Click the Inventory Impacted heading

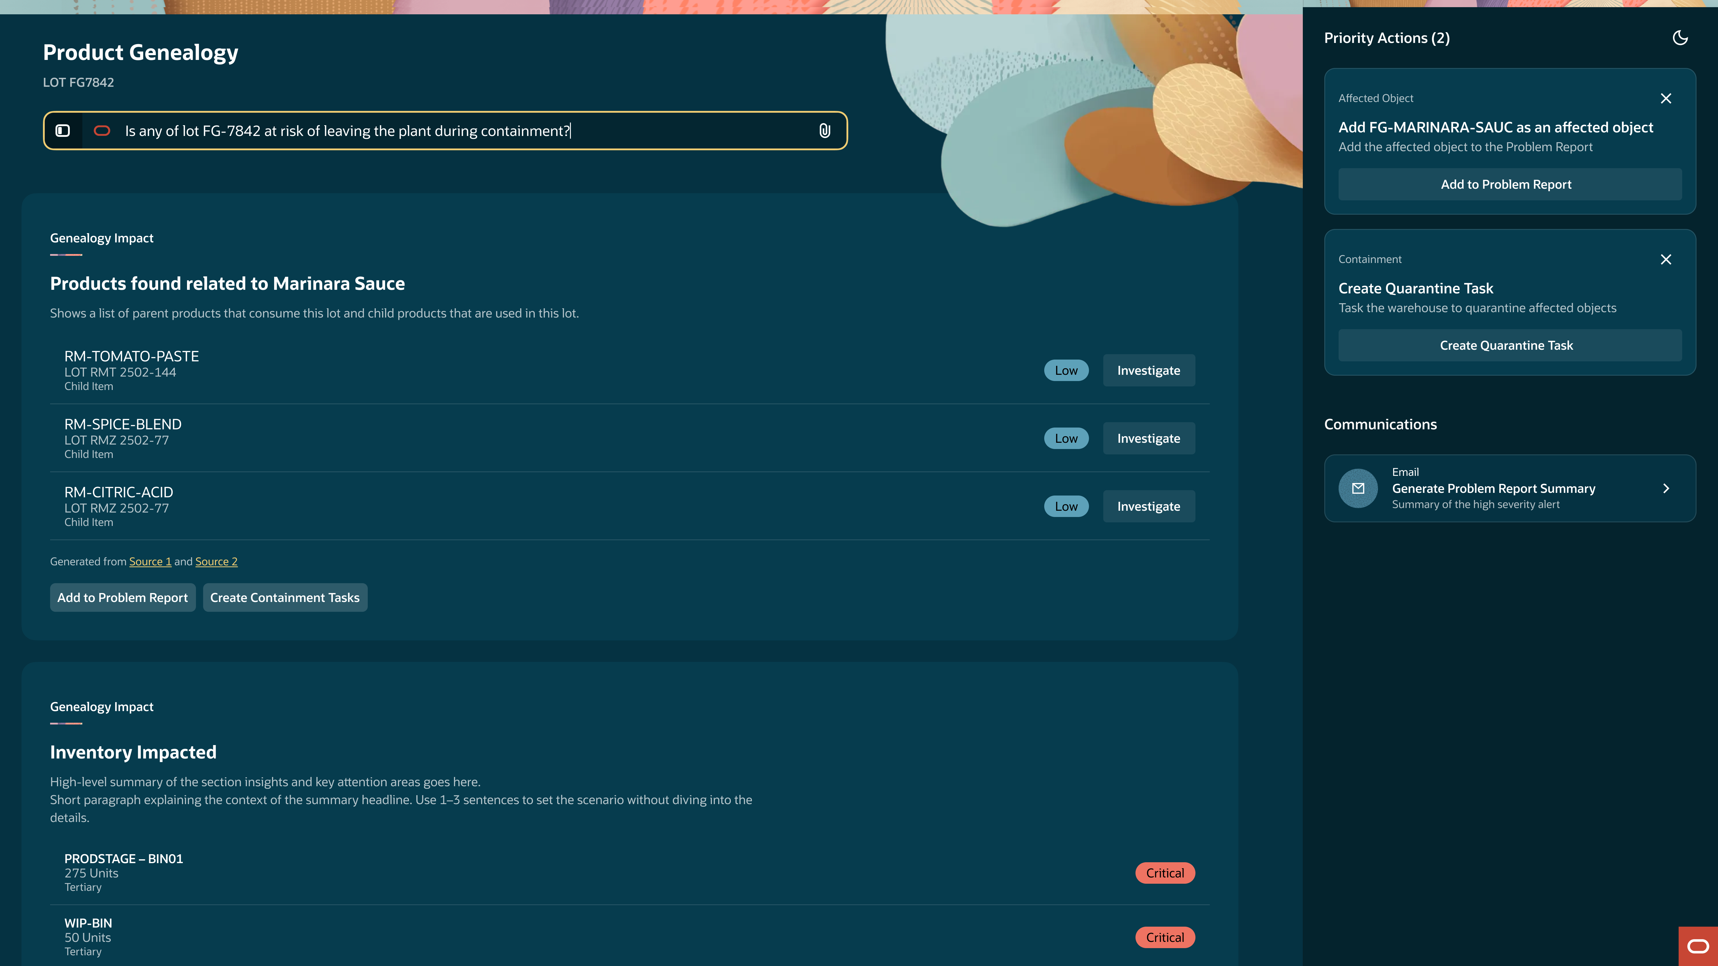tap(133, 753)
